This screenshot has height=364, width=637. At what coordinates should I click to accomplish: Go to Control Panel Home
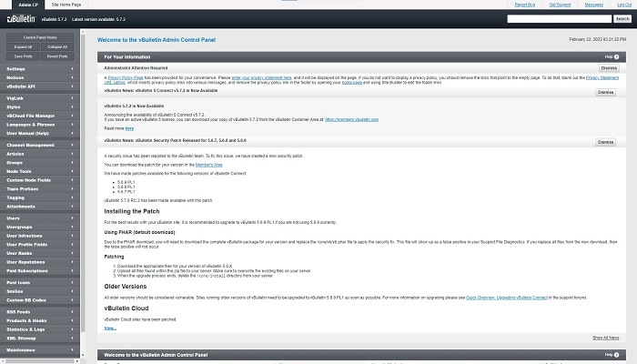point(40,37)
